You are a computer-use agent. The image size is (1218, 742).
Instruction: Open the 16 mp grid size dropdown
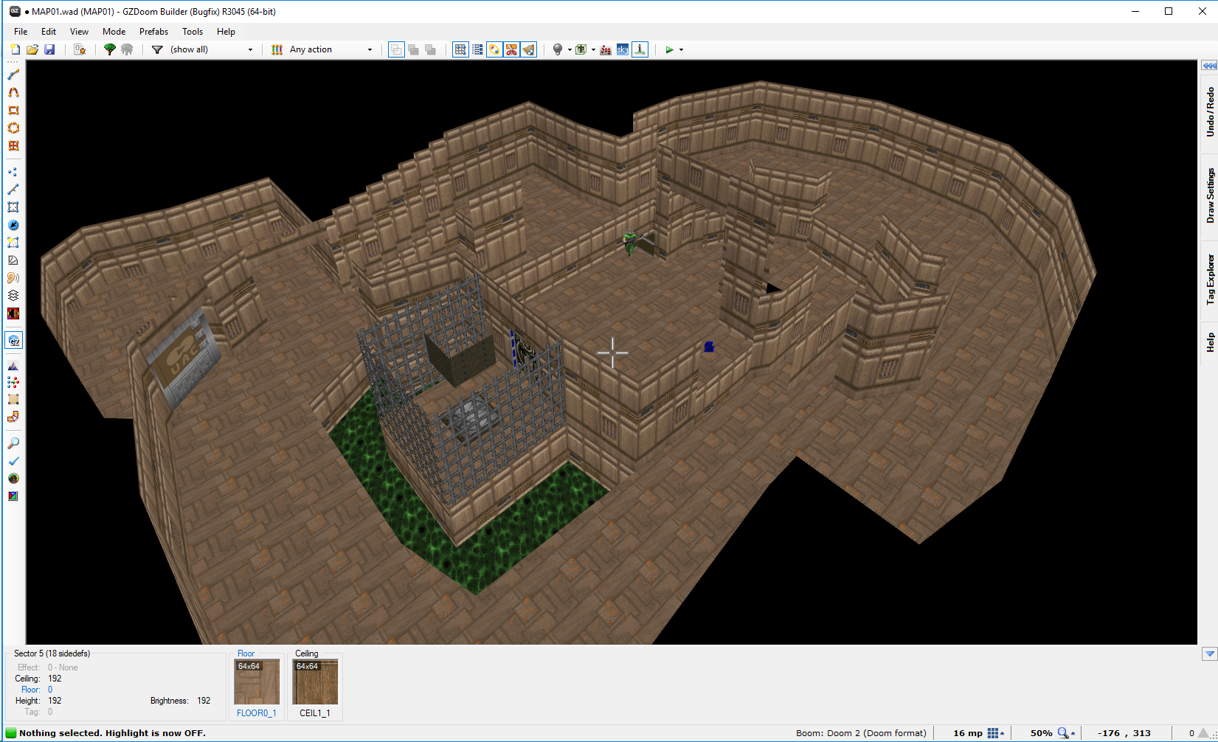[996, 733]
